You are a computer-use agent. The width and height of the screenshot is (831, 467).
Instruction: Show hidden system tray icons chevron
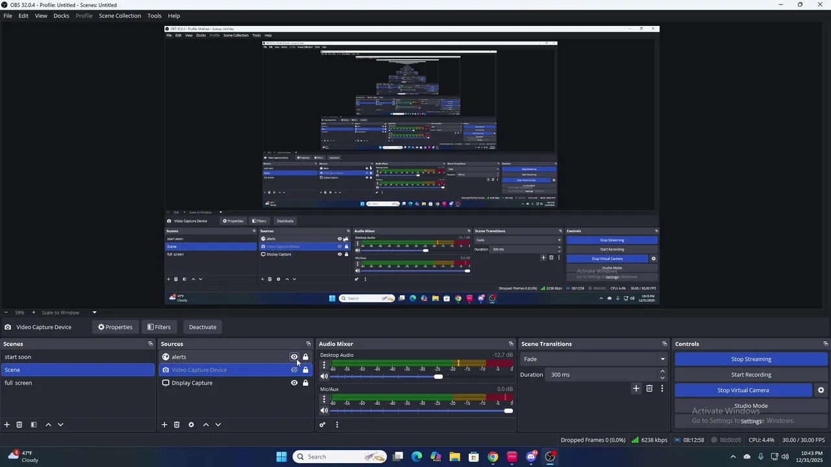point(733,457)
